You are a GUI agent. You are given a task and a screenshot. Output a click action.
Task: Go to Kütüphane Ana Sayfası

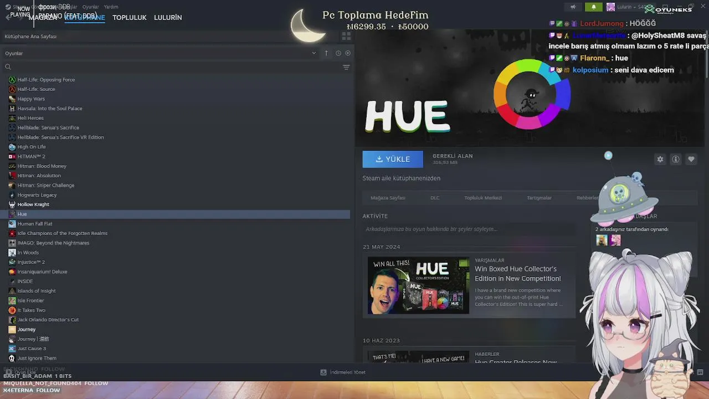[x=30, y=37]
